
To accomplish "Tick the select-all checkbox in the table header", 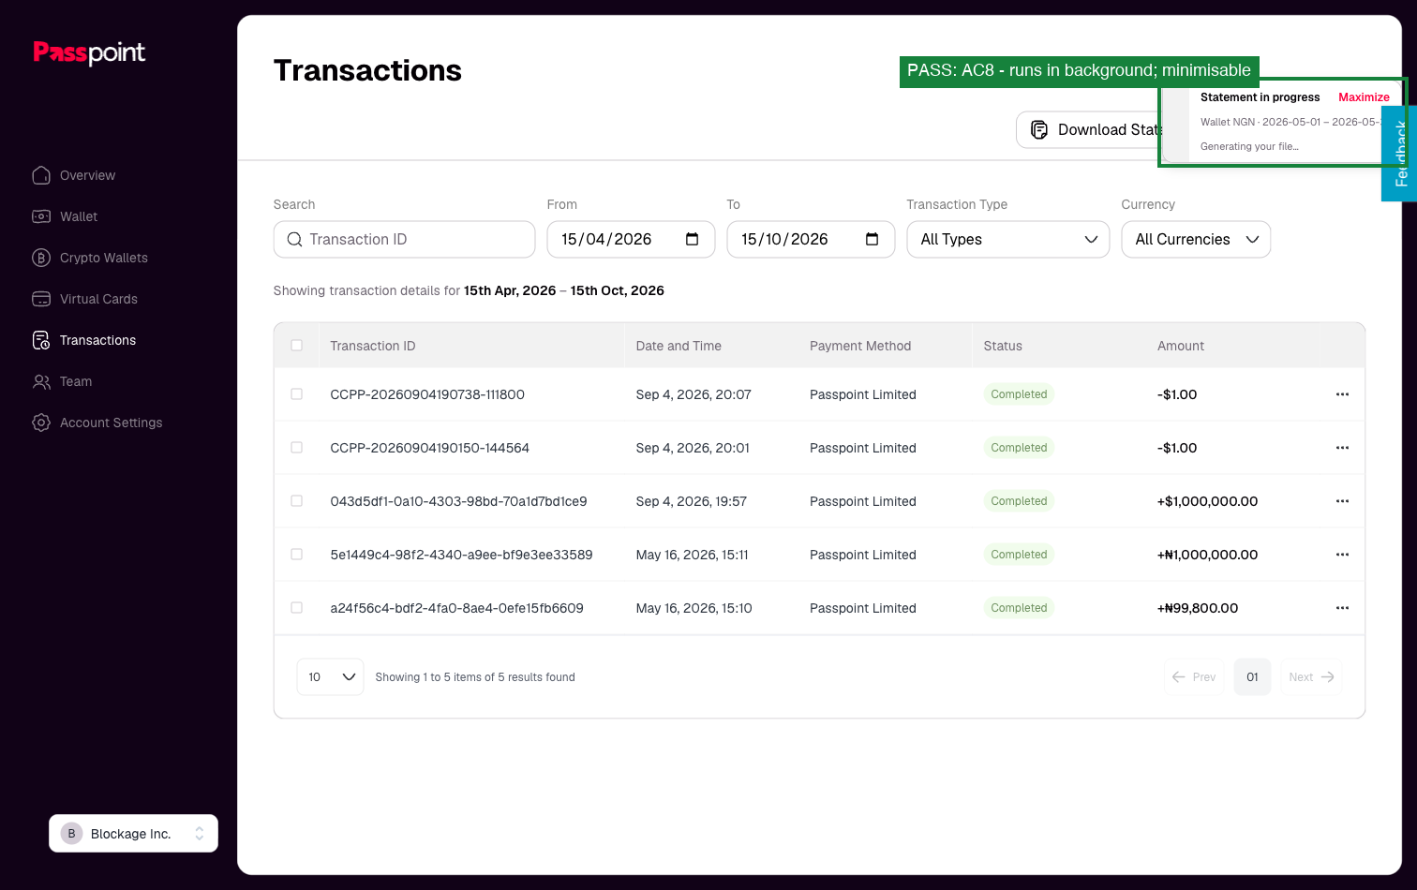I will 297,346.
